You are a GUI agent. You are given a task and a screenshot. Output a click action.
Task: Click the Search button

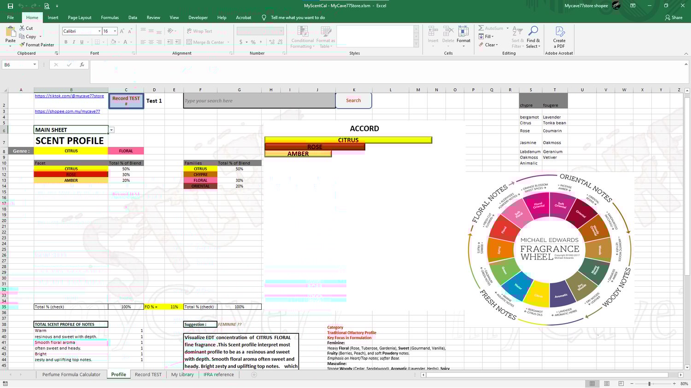[x=353, y=100]
